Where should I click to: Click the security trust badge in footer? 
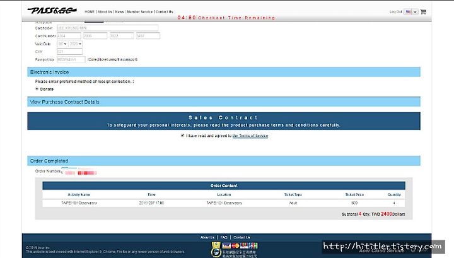pyautogui.click(x=216, y=250)
